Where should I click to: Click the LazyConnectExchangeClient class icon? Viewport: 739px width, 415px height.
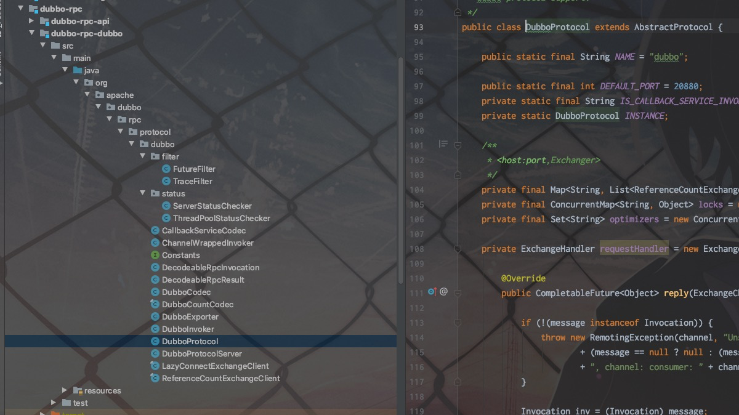[x=155, y=366]
